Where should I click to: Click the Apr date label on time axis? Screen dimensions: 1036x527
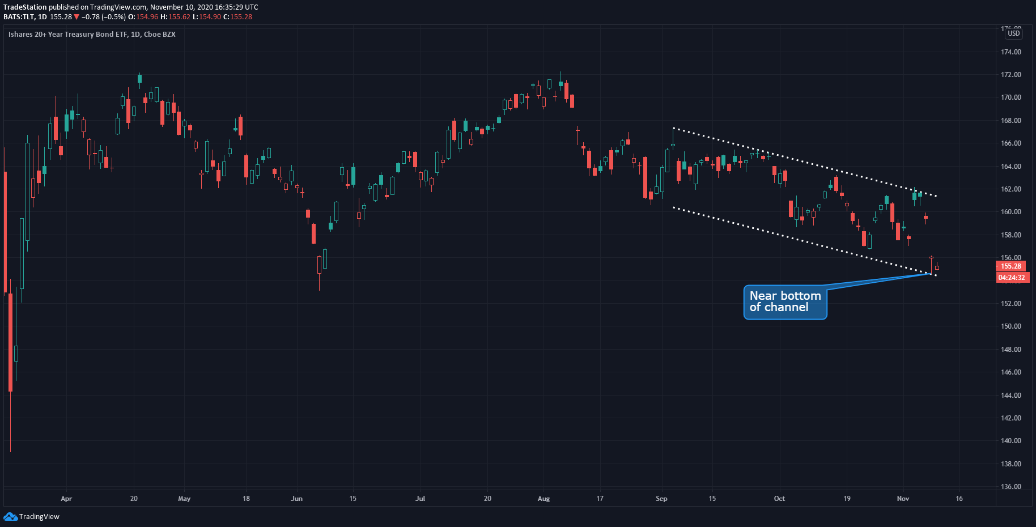66,499
